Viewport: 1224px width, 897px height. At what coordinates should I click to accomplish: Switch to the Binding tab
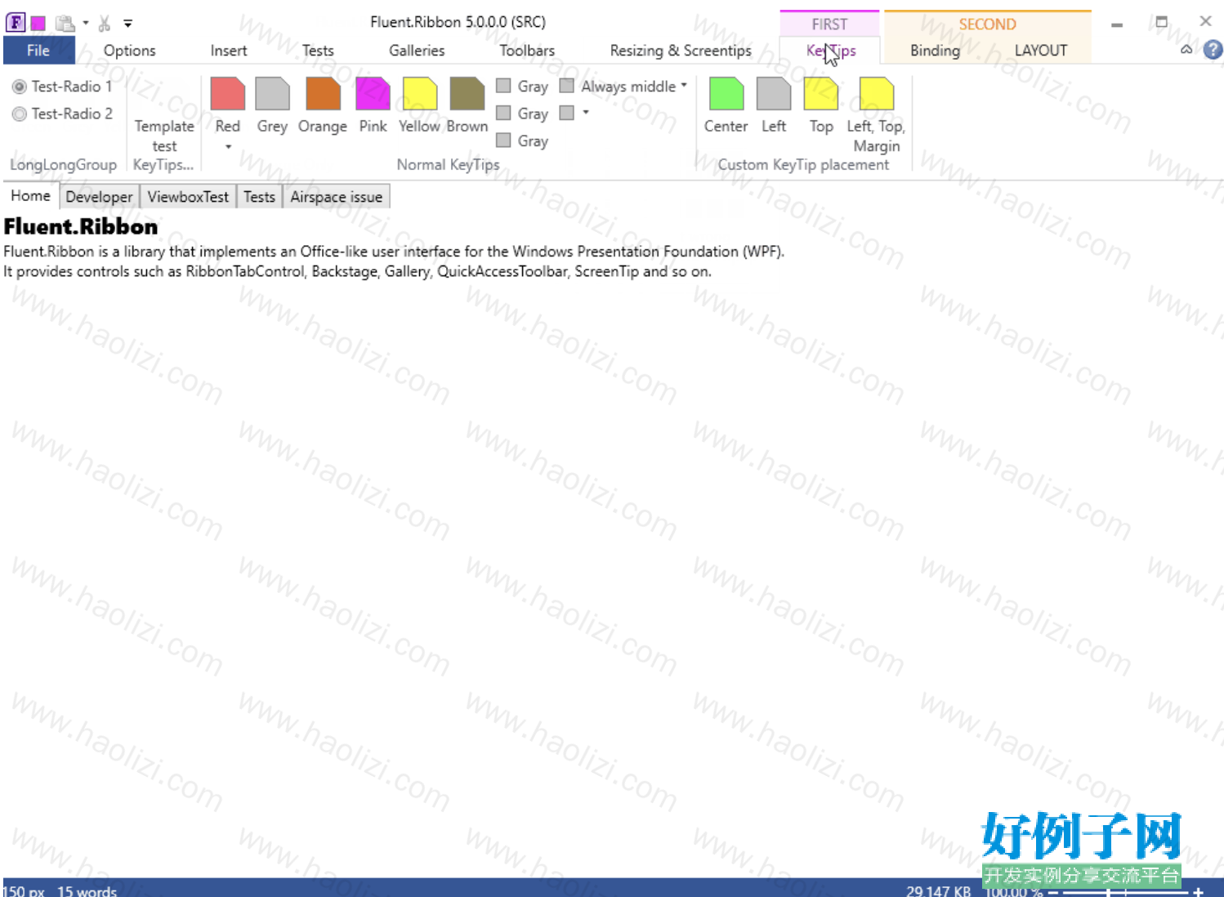tap(935, 51)
